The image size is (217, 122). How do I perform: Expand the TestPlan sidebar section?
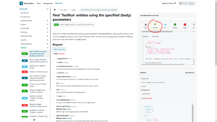click(x=47, y=40)
